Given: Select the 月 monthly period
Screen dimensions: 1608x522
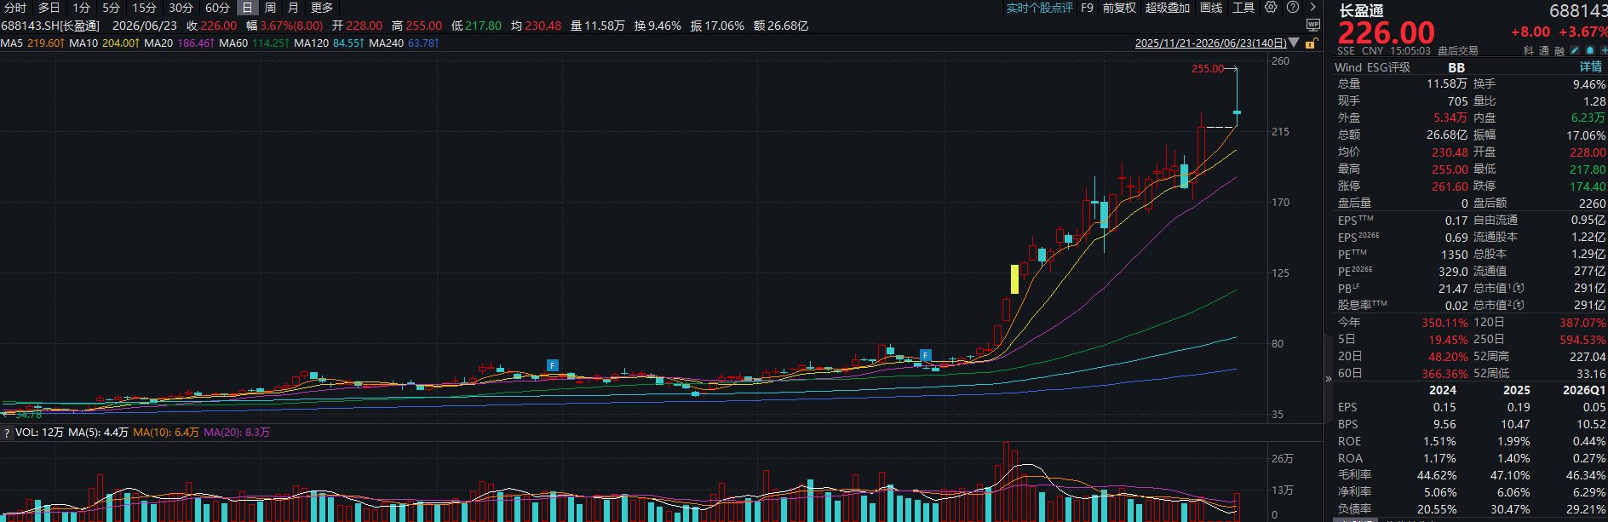Looking at the screenshot, I should 293,8.
